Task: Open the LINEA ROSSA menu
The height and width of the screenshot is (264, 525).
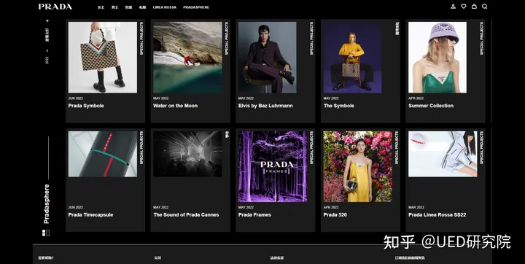Action: [164, 7]
